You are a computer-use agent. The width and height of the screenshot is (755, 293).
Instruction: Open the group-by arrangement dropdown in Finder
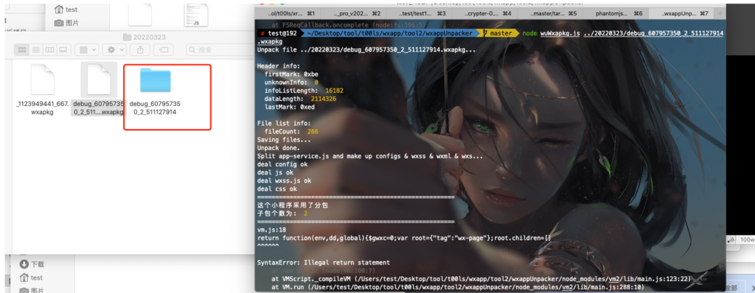click(x=87, y=50)
